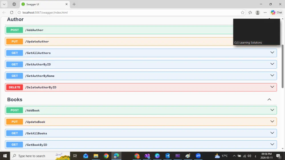
Task: Click the GET button for /GetAuthorByID
Action: 15,64
